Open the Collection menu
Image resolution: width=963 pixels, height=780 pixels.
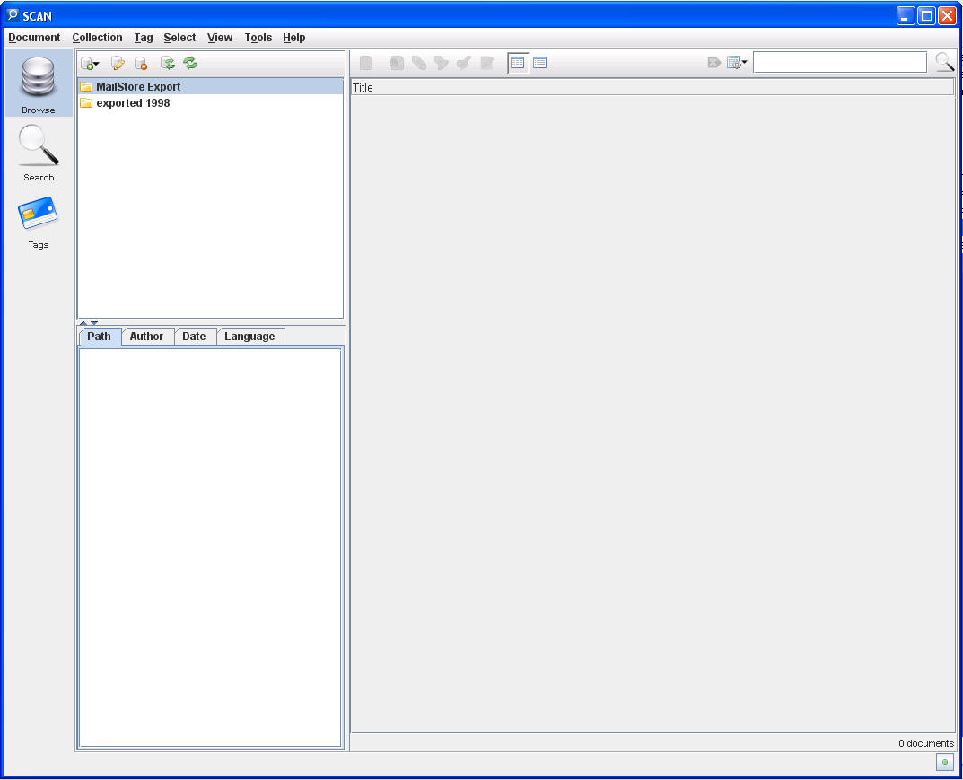pos(97,38)
